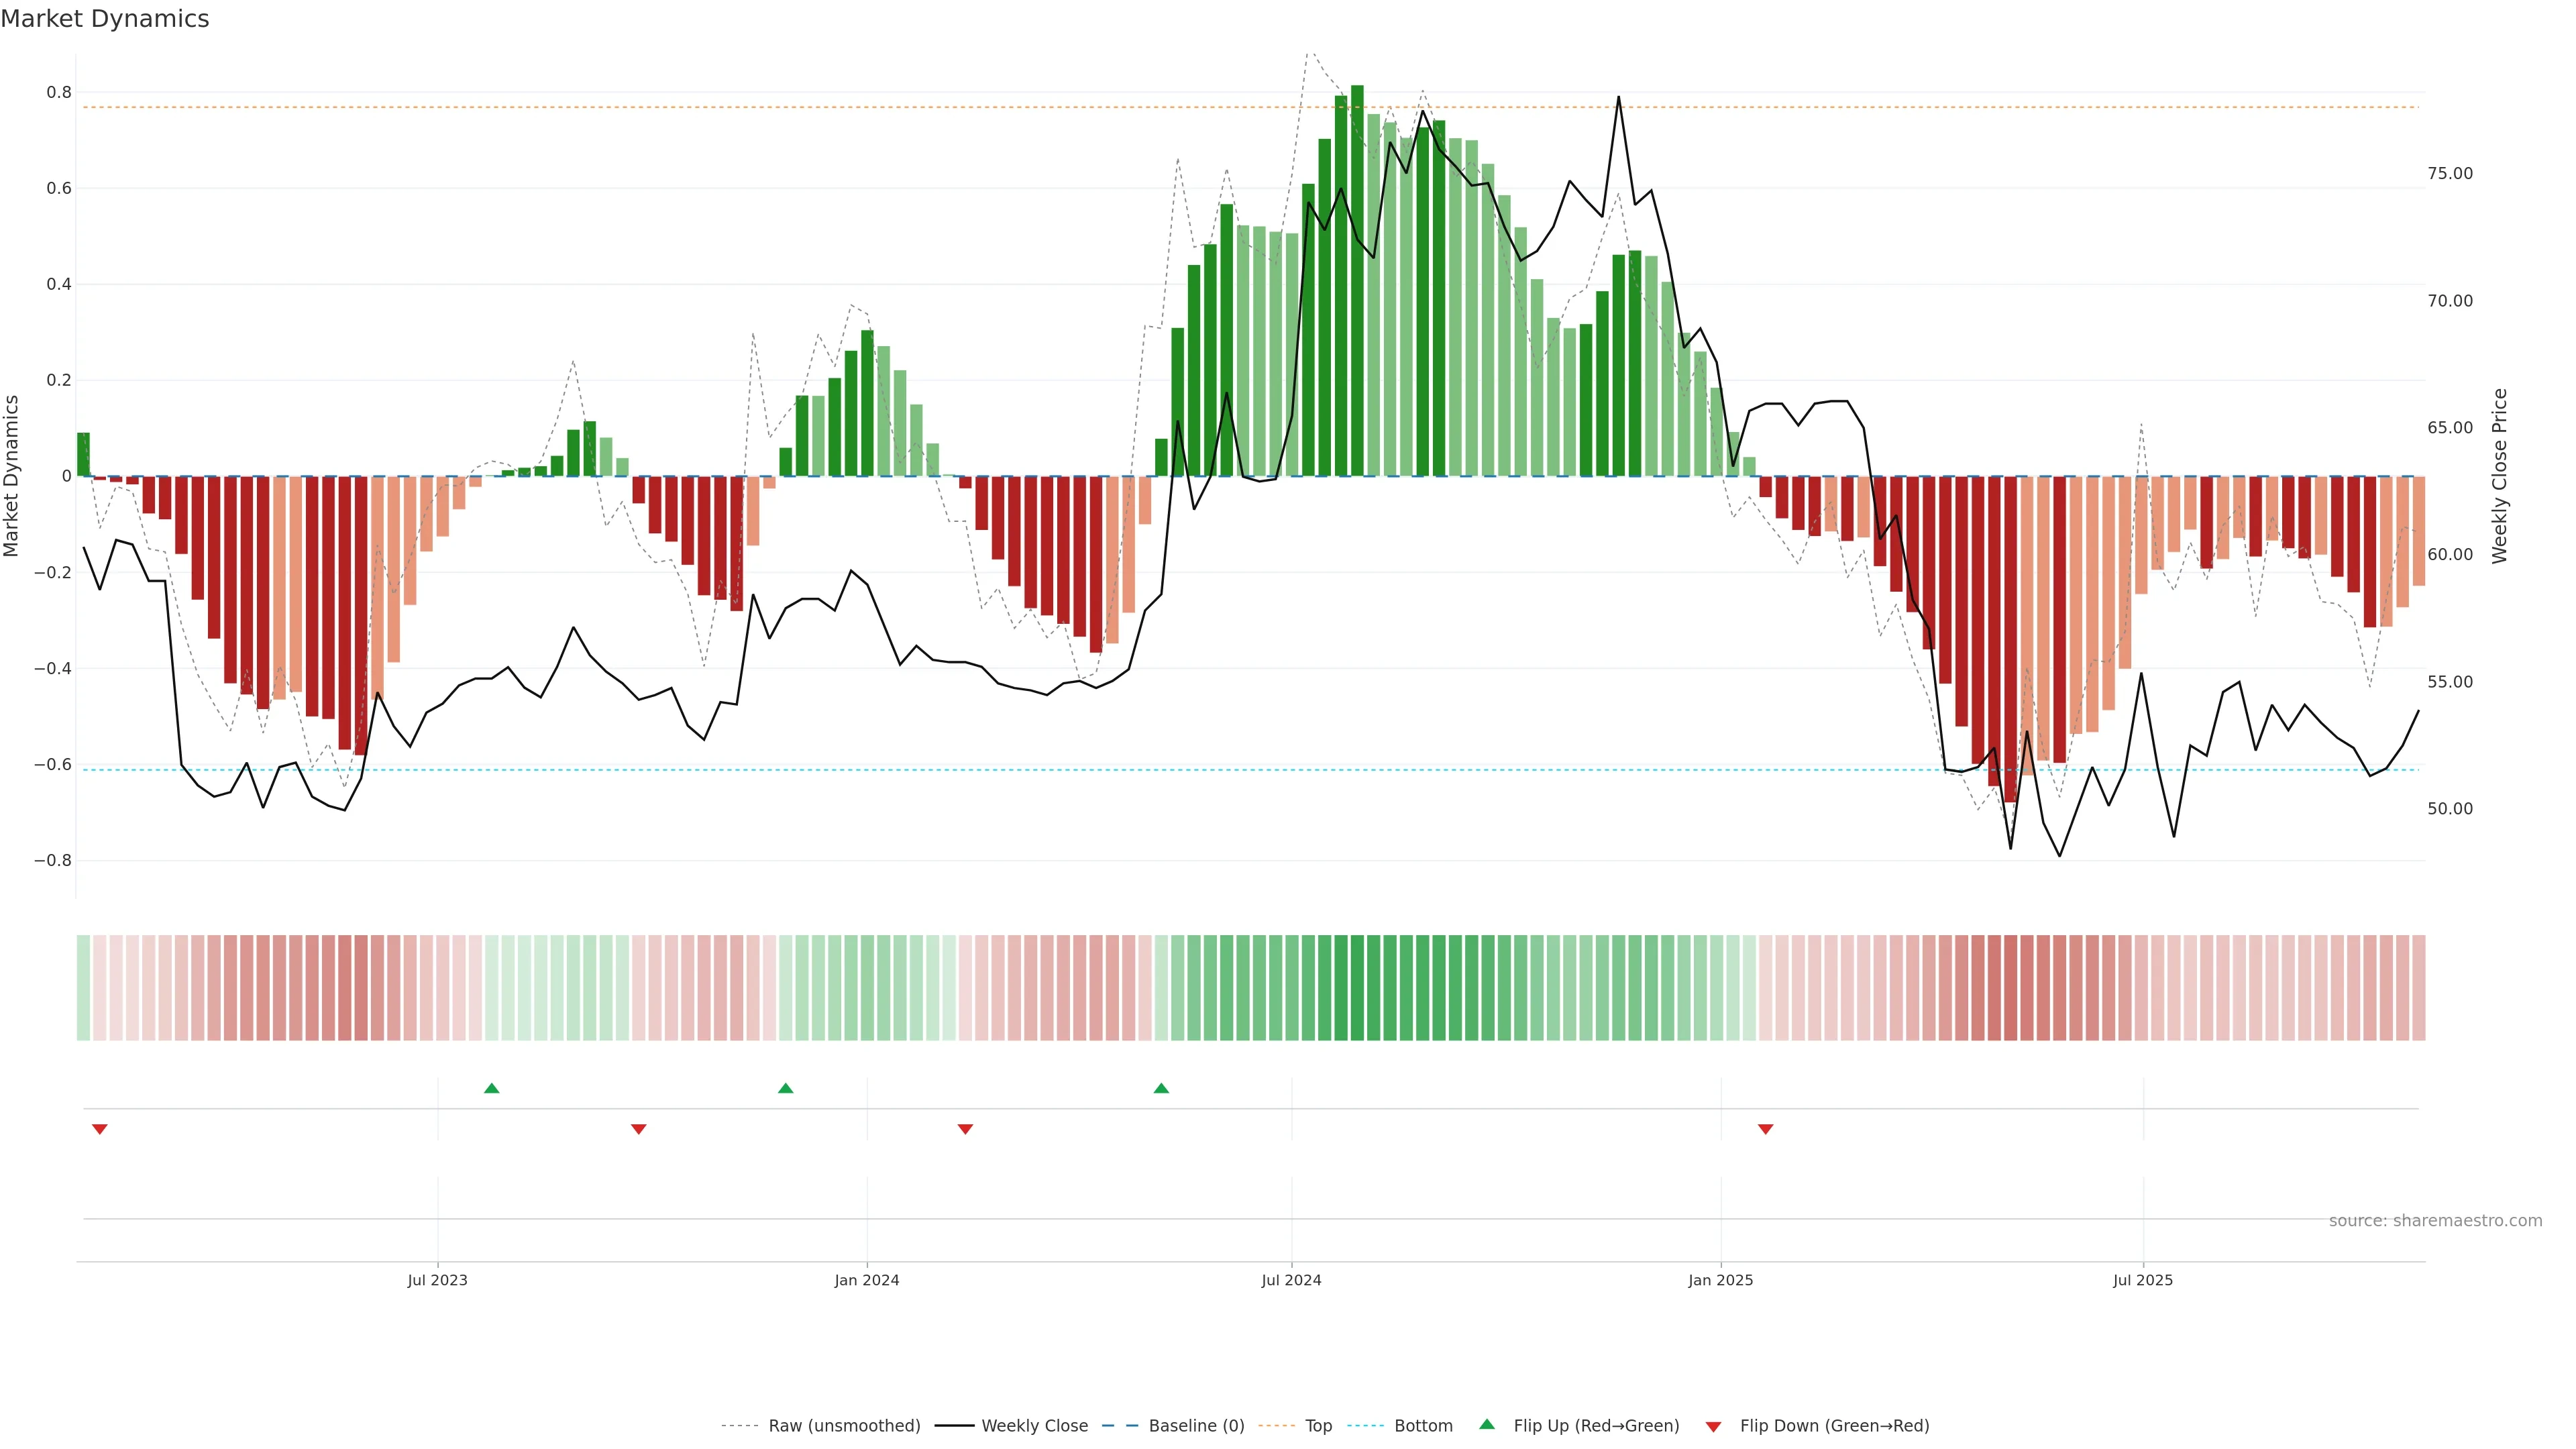Click the Market Dynamics chart title
2576x1449 pixels.
pyautogui.click(x=105, y=19)
